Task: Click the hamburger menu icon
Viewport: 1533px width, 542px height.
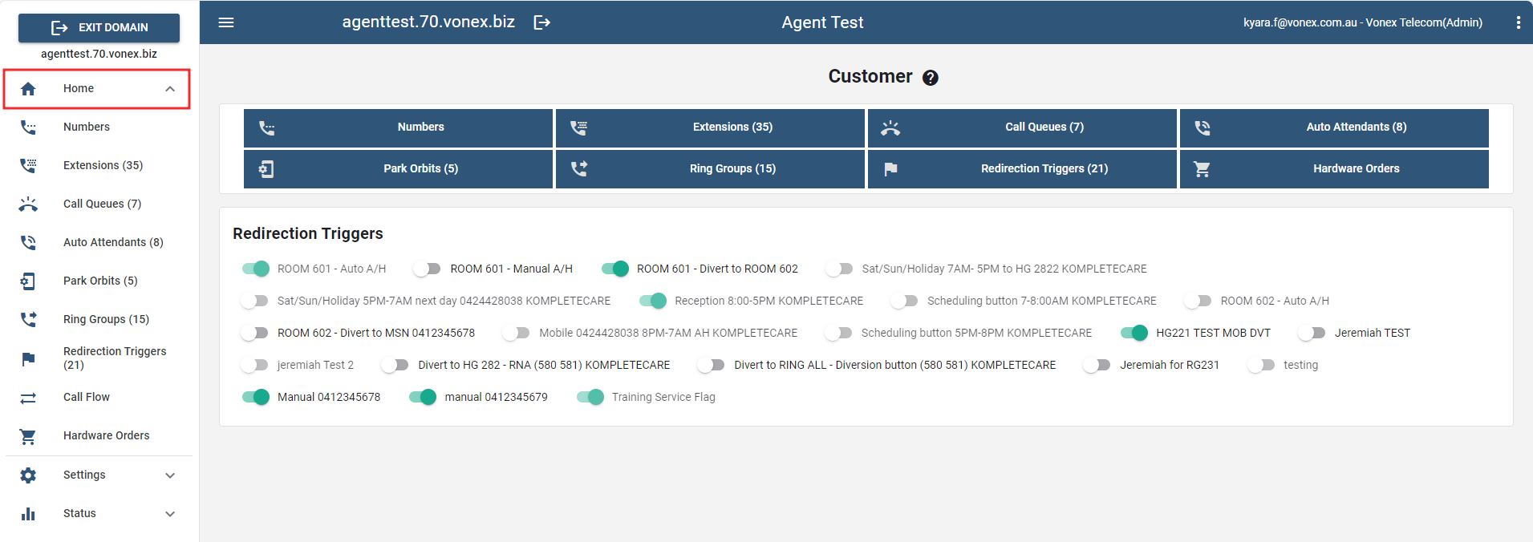Action: tap(226, 22)
